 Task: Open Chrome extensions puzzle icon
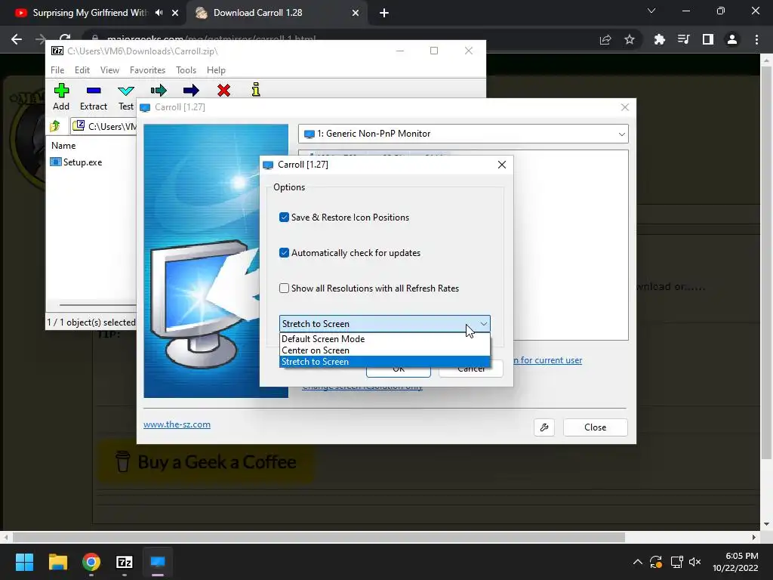tap(660, 39)
